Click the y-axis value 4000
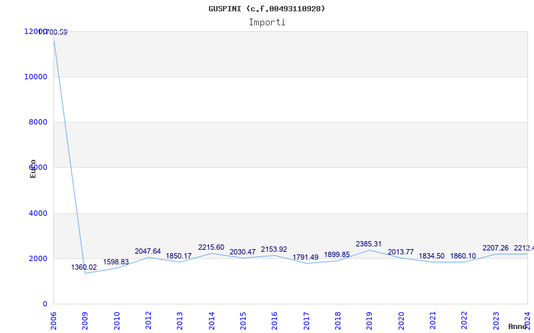534x333 pixels. (x=38, y=213)
